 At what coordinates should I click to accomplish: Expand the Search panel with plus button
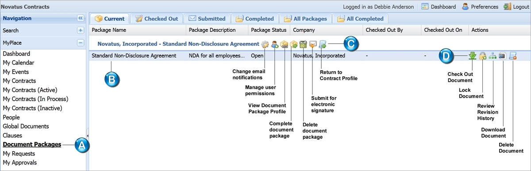click(x=81, y=30)
